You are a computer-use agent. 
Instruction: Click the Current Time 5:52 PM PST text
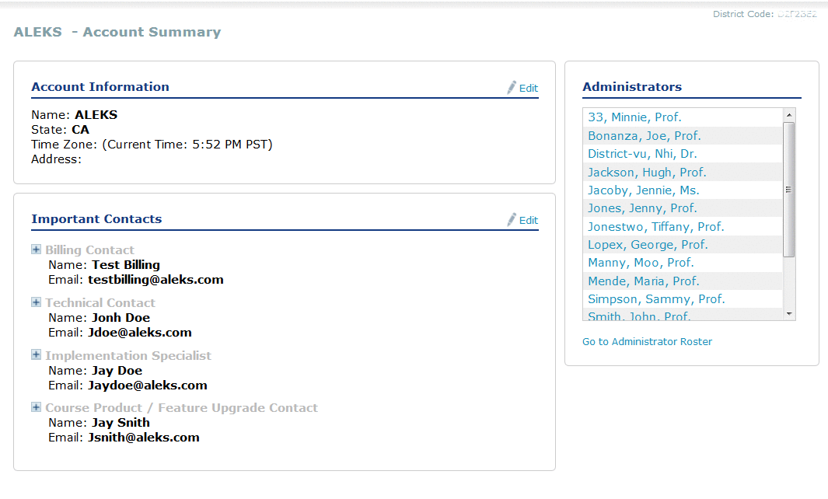coord(187,144)
